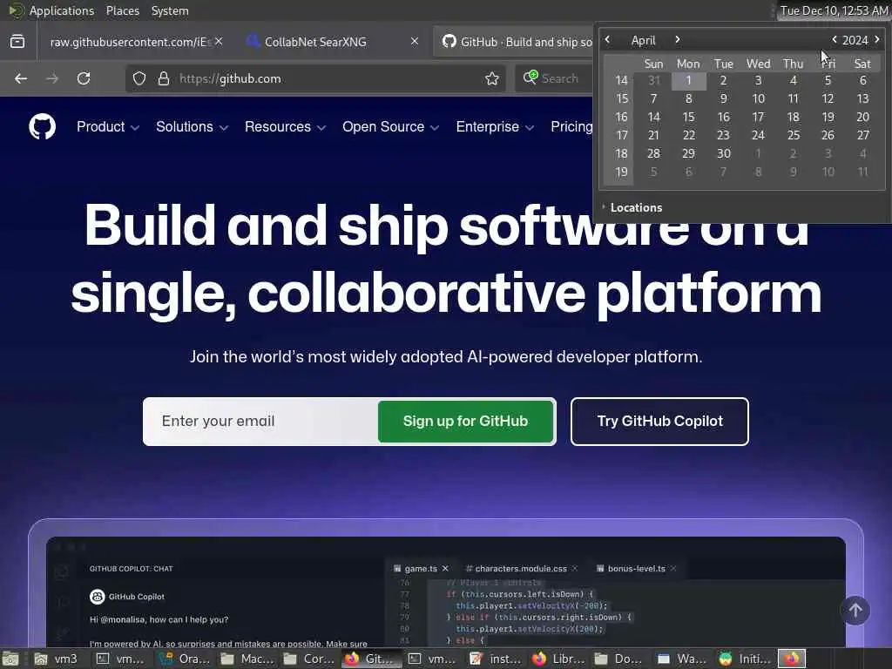Open the Wa... taskbar window
This screenshot has height=669, width=892.
click(682, 659)
